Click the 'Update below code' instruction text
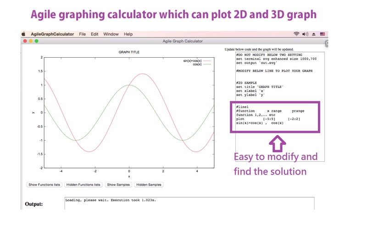The image size is (367, 229). click(259, 49)
